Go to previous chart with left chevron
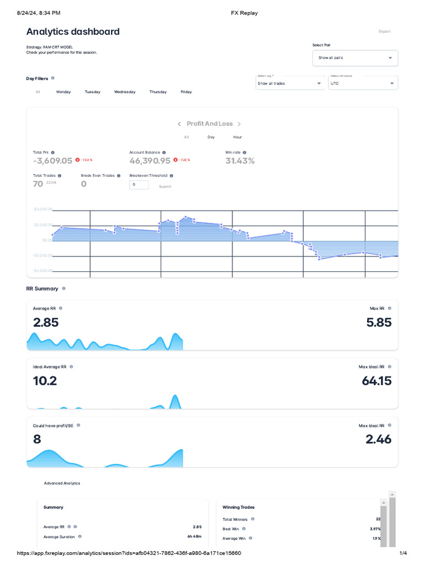Screen dimensions: 424x566 (x=179, y=124)
